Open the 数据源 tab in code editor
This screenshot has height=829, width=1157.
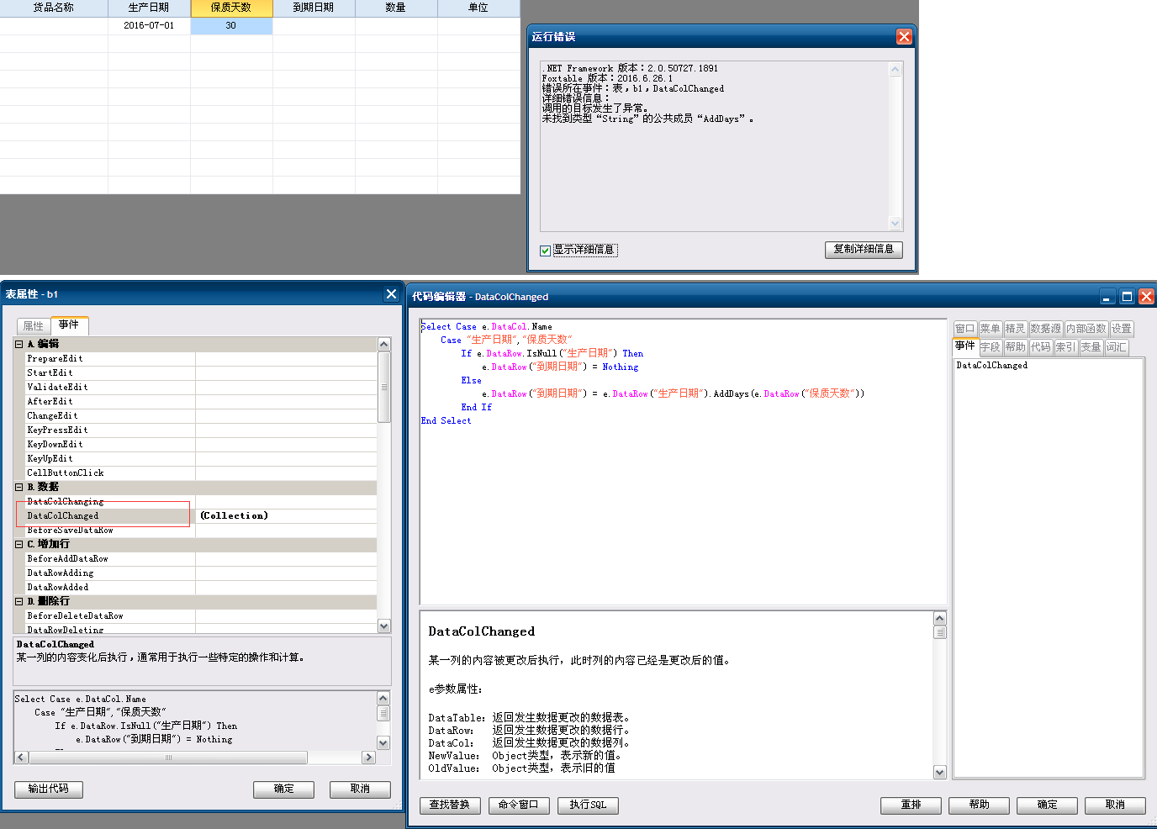point(1045,329)
